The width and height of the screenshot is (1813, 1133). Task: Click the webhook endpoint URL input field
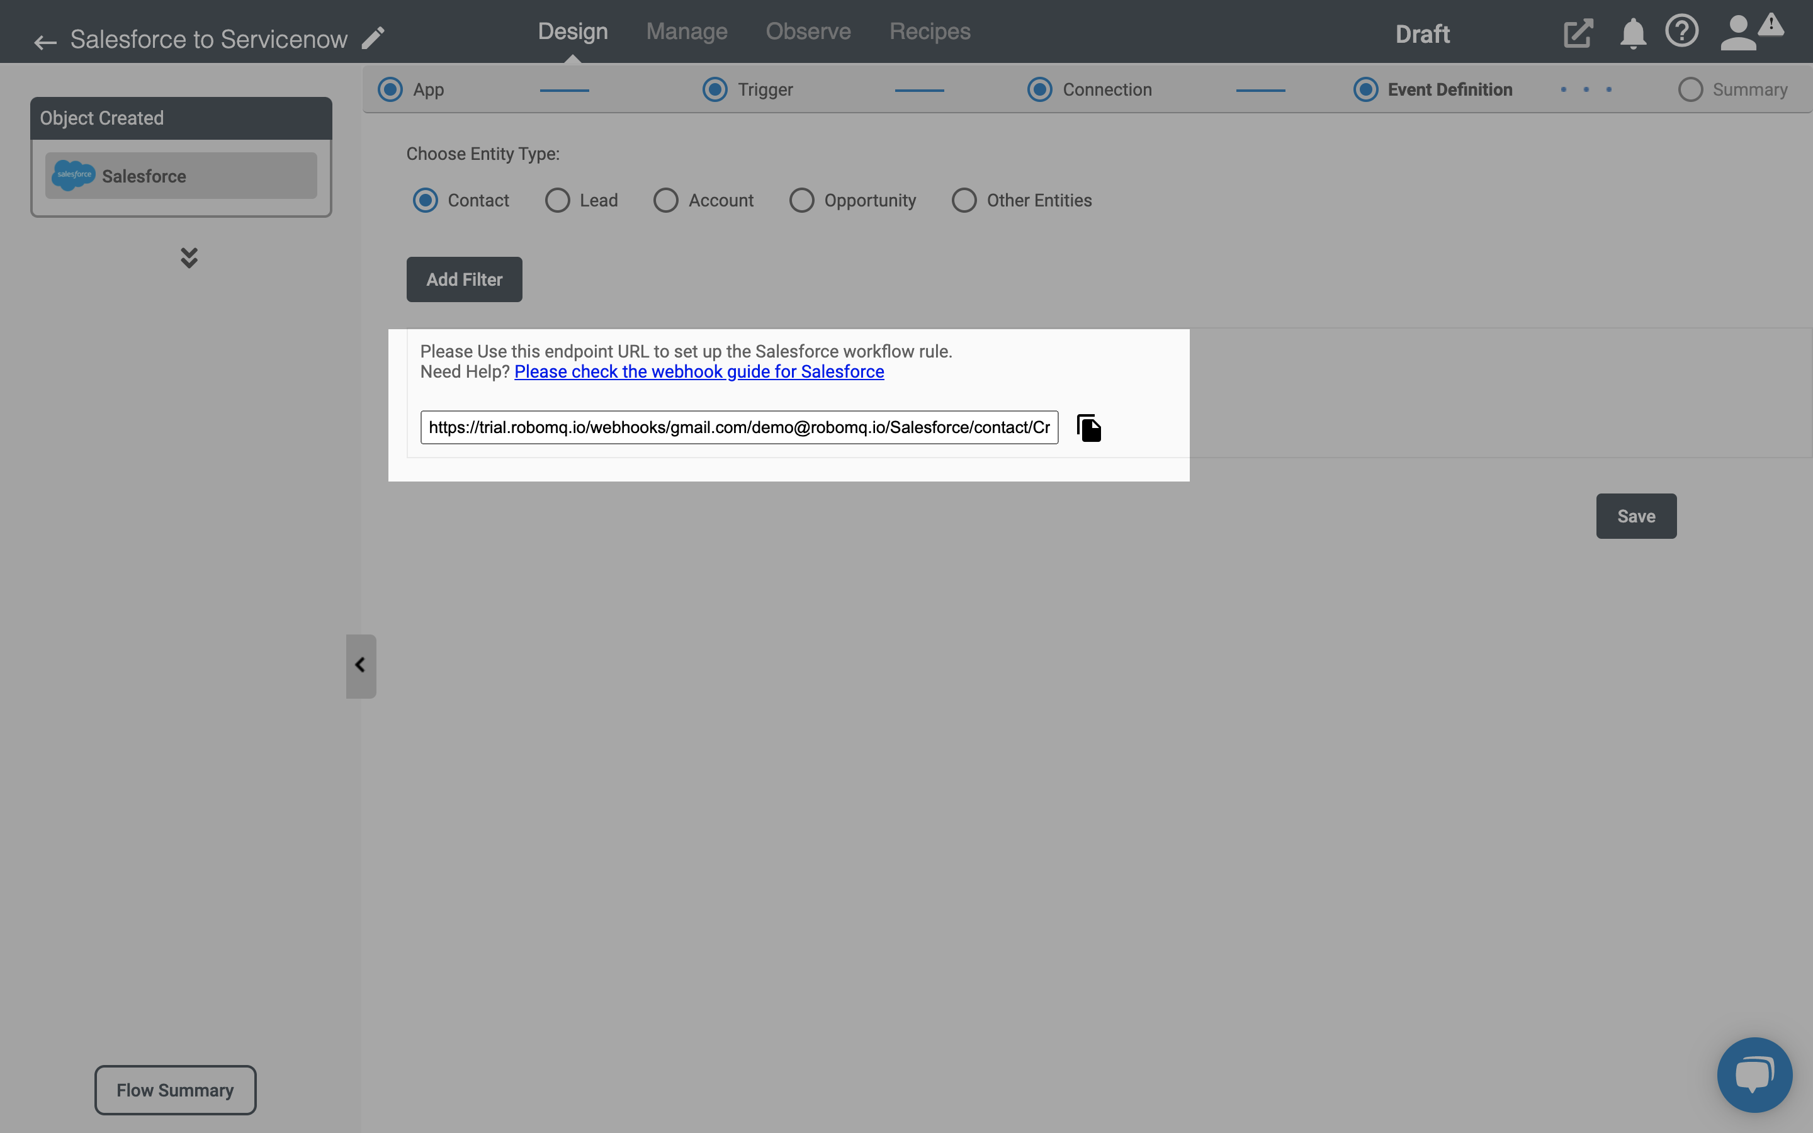coord(739,427)
